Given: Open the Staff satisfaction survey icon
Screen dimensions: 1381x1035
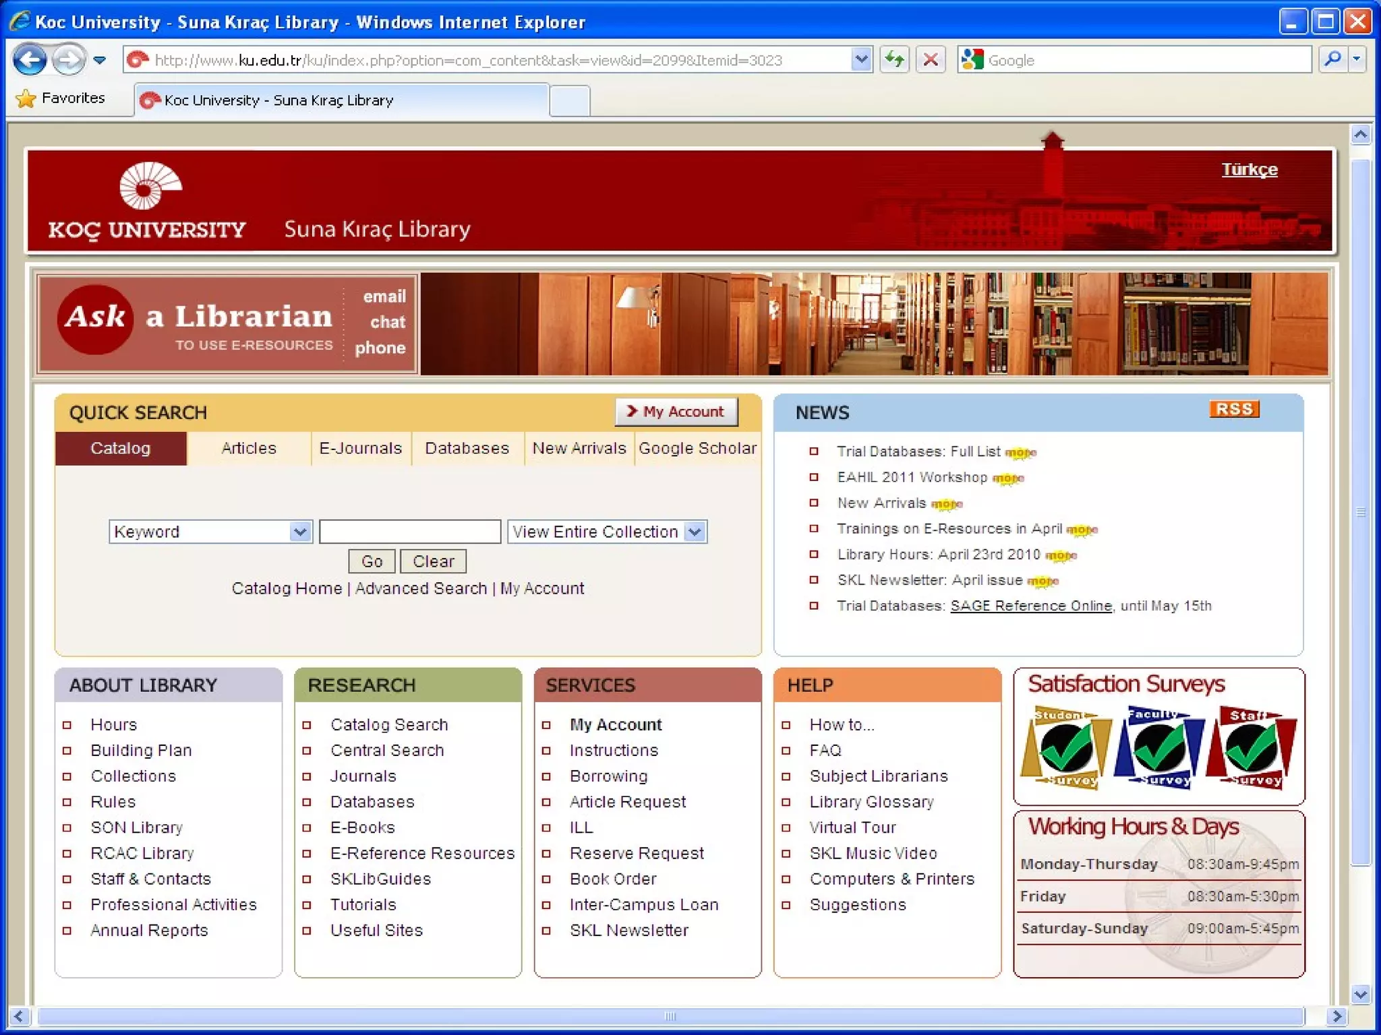Looking at the screenshot, I should [1252, 747].
